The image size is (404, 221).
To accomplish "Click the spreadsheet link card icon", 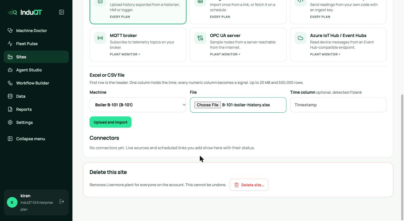I will click(200, 2).
